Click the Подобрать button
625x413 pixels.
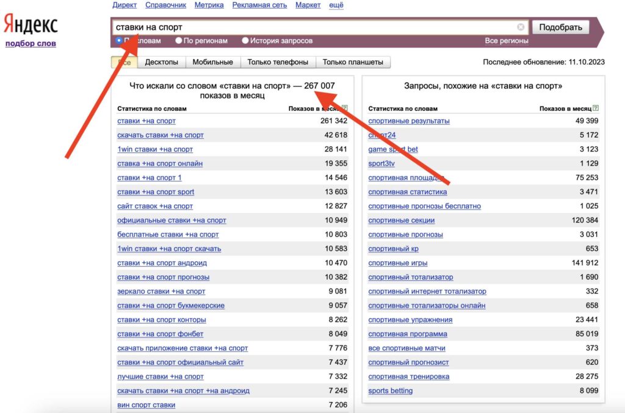click(560, 27)
